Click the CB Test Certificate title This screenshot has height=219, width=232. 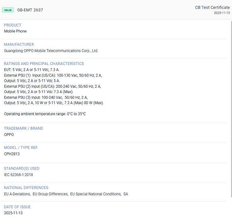(212, 8)
